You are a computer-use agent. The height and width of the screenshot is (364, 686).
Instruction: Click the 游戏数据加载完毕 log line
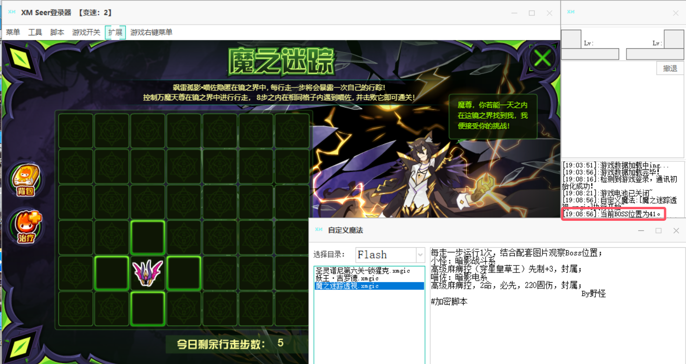tap(611, 172)
